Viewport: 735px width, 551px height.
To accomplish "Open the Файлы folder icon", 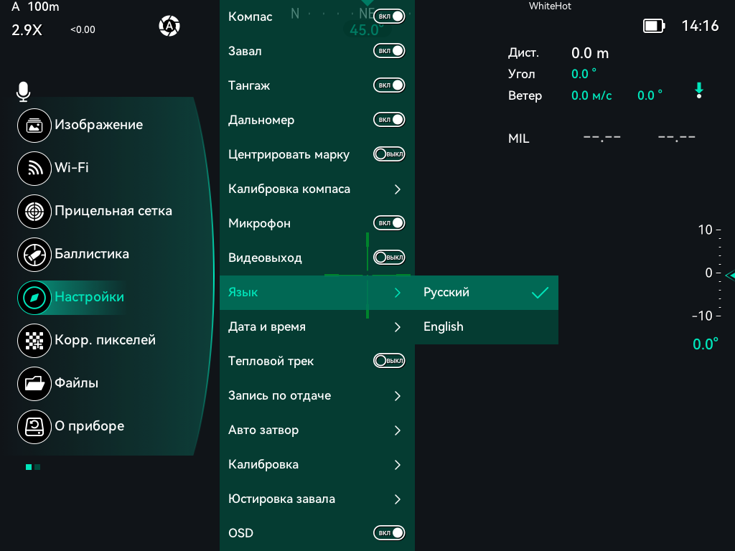I will [34, 384].
